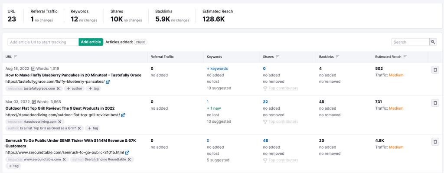Screen dimensions: 444x173
Task: Click backlinks value 45
Action: click(x=322, y=101)
